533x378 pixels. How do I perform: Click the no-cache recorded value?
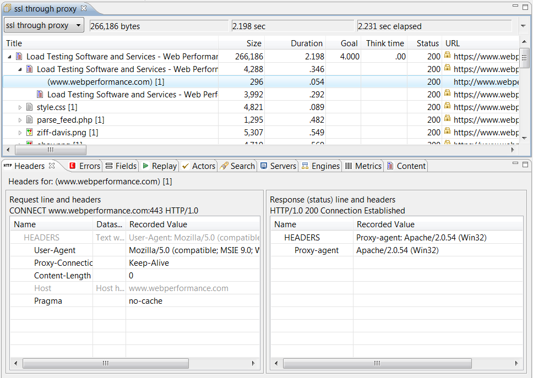pos(145,301)
